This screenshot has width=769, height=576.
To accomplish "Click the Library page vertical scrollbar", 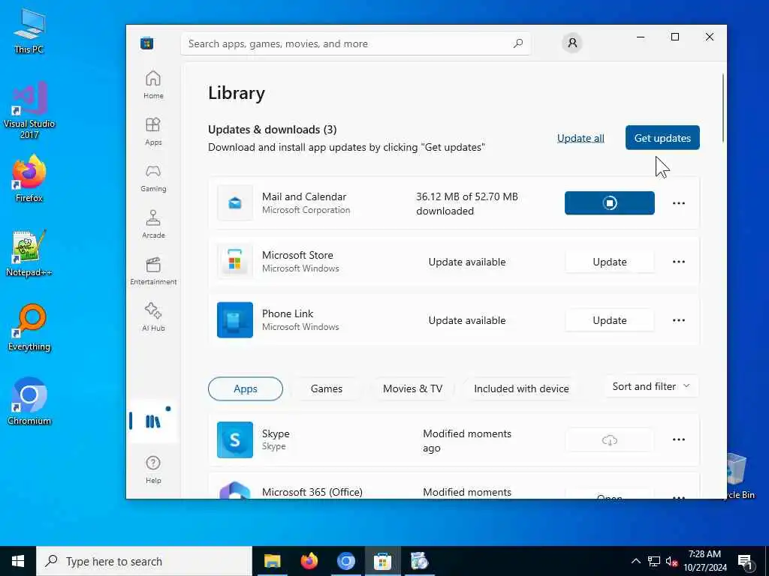I will point(723,108).
